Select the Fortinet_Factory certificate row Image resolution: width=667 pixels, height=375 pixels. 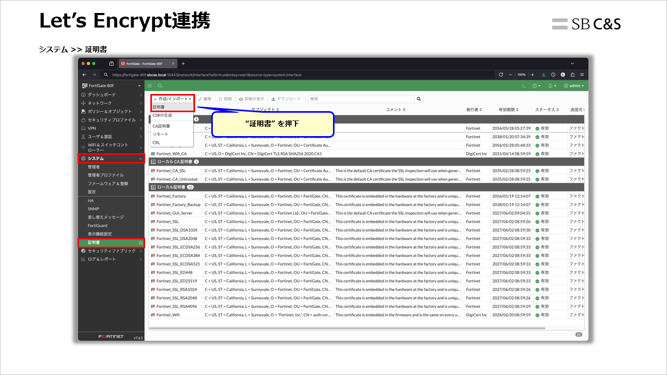point(367,196)
